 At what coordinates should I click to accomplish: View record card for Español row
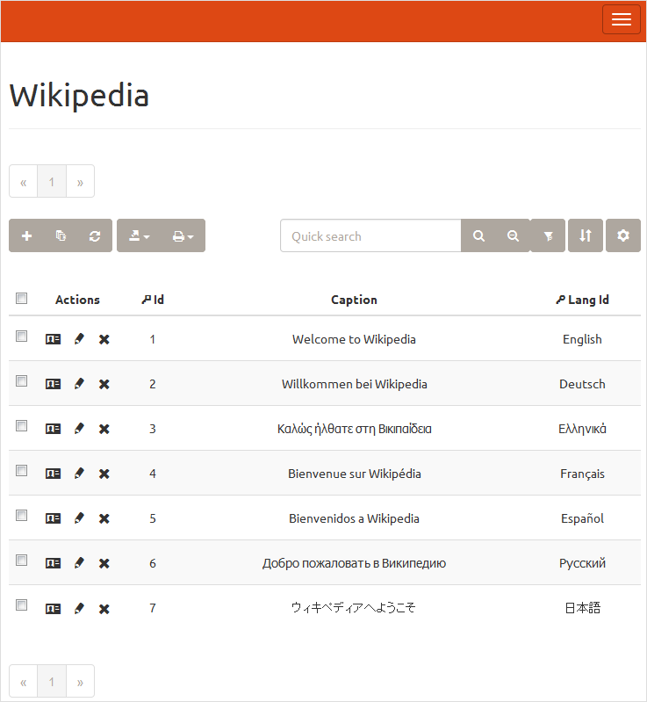(53, 518)
